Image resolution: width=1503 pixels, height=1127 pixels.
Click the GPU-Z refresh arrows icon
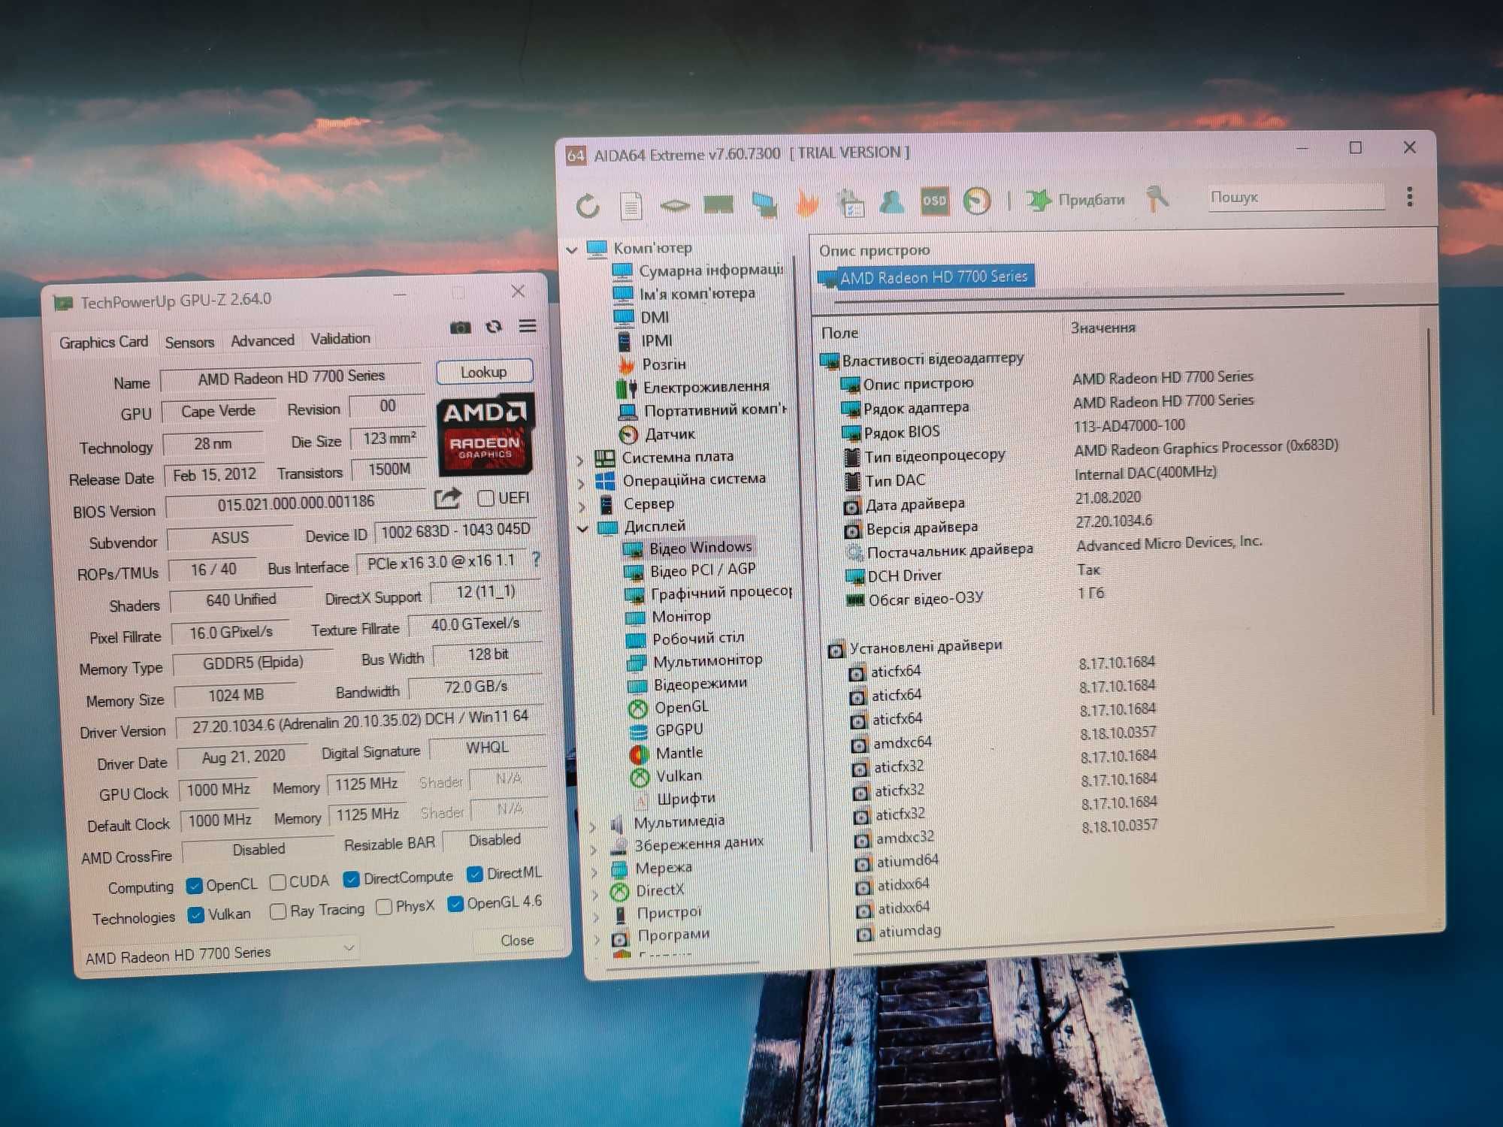tap(494, 326)
